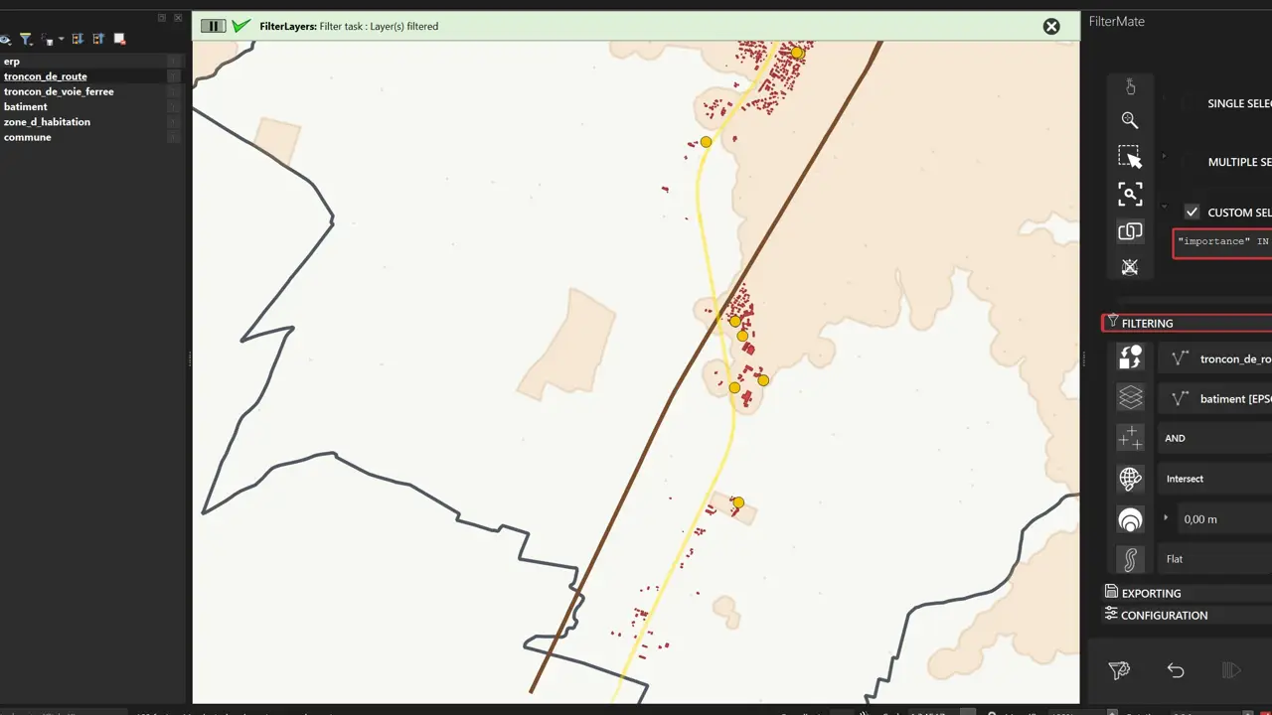
Task: Click the combine operator plus-signs icon
Action: [1130, 438]
